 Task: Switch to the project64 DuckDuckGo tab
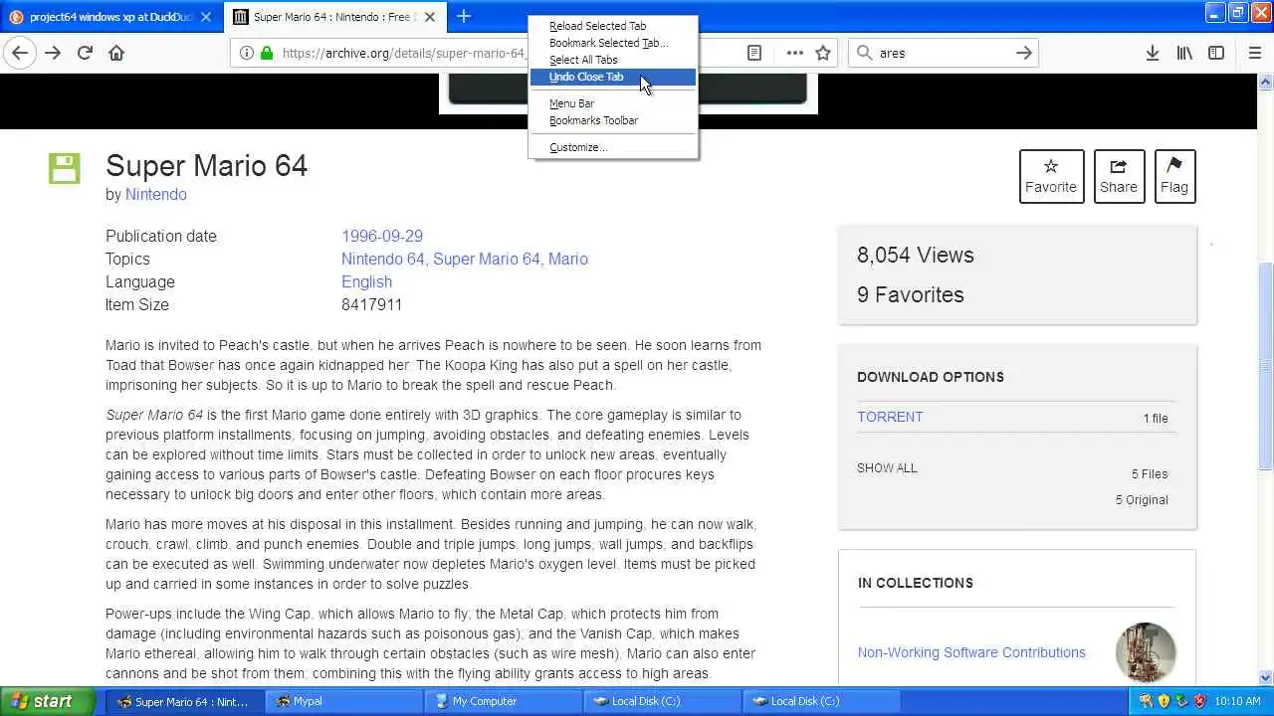(x=111, y=17)
